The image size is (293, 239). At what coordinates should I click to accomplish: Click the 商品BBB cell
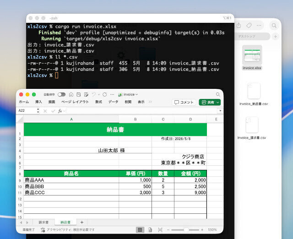(x=71, y=186)
